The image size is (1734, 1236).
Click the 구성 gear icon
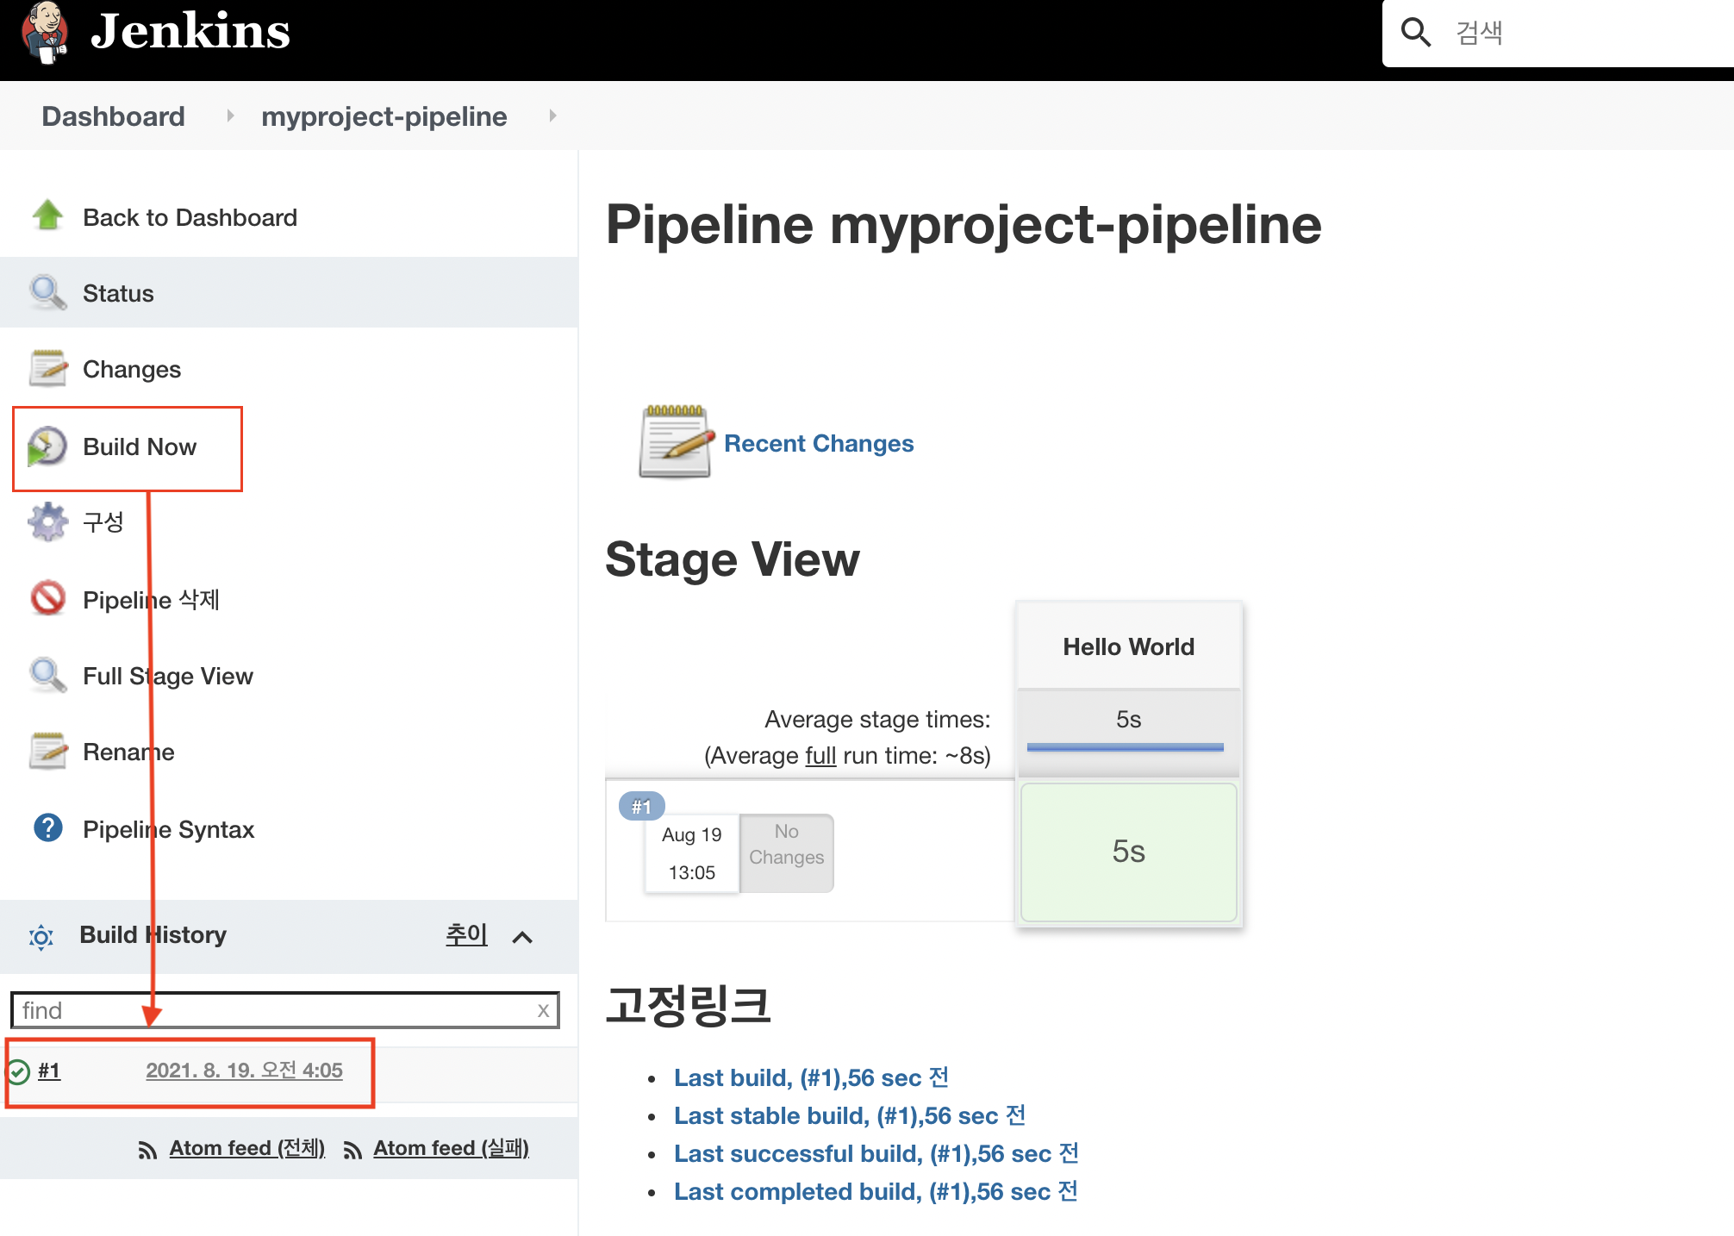[48, 521]
